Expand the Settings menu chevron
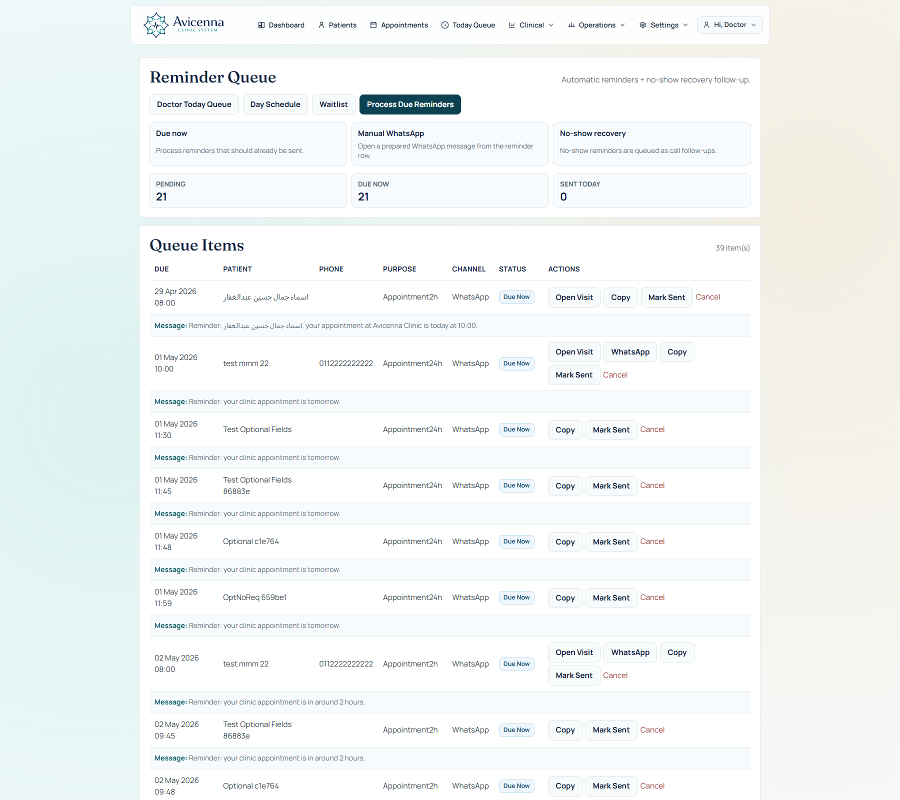 click(685, 25)
